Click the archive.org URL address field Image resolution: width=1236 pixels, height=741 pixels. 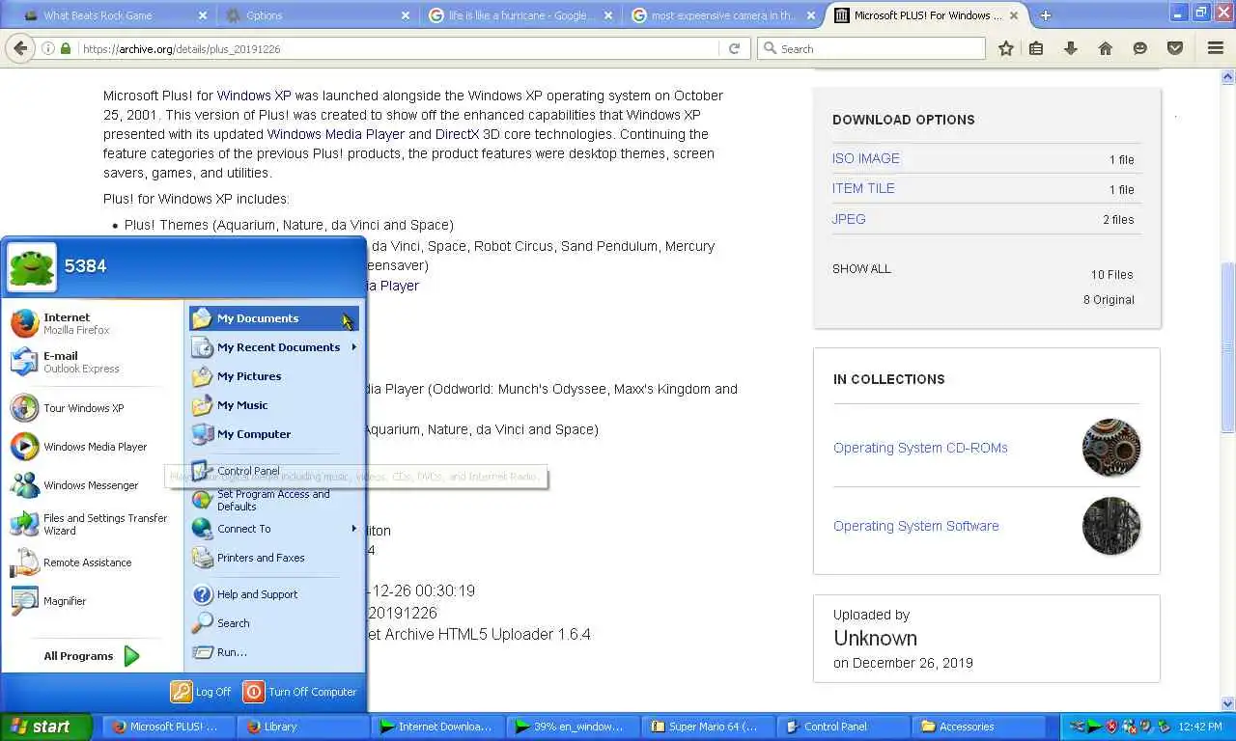[x=396, y=48]
